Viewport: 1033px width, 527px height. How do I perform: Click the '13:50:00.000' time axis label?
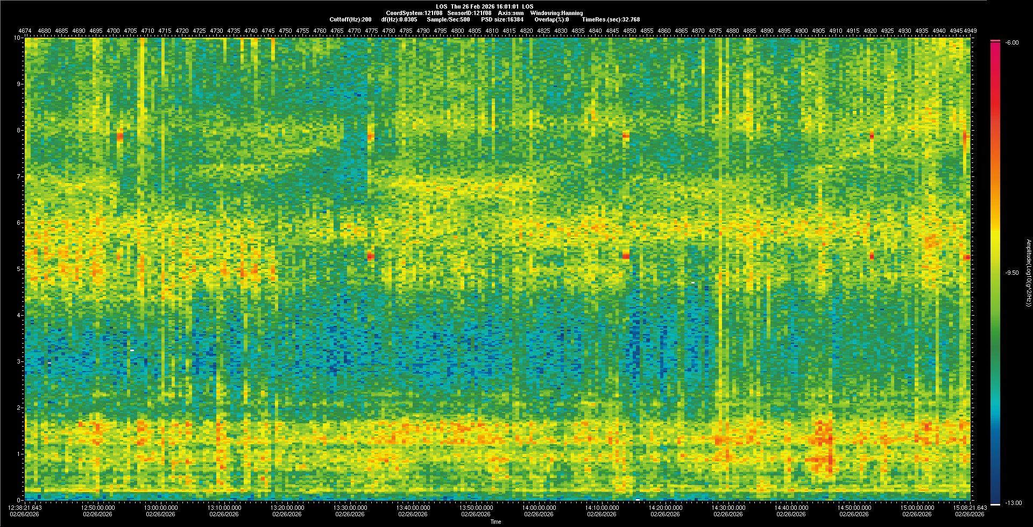click(476, 507)
